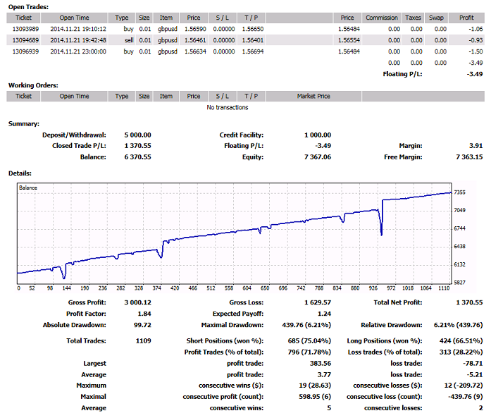Screen dimensions: 491x418
Task: Click the Market Price header in Working Orders
Action: [313, 96]
